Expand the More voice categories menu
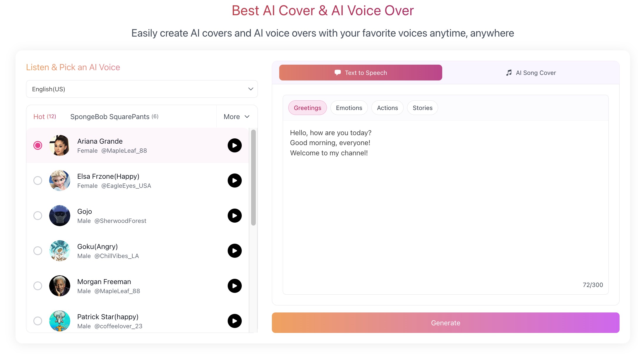Screen dimensions: 638x354 coord(237,116)
